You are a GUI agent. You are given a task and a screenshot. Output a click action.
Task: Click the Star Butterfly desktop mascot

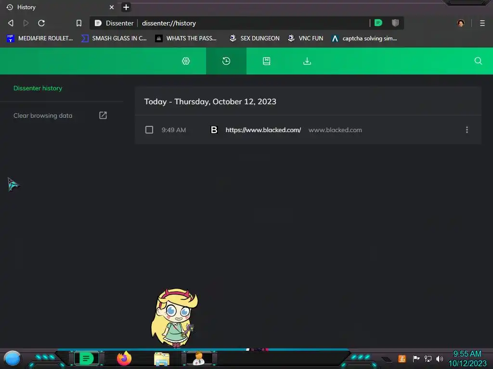[174, 318]
